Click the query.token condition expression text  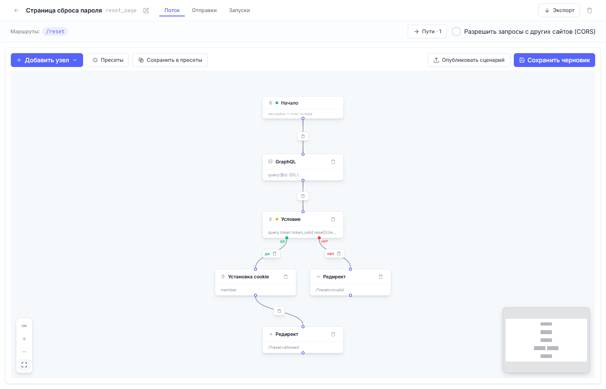pos(302,233)
